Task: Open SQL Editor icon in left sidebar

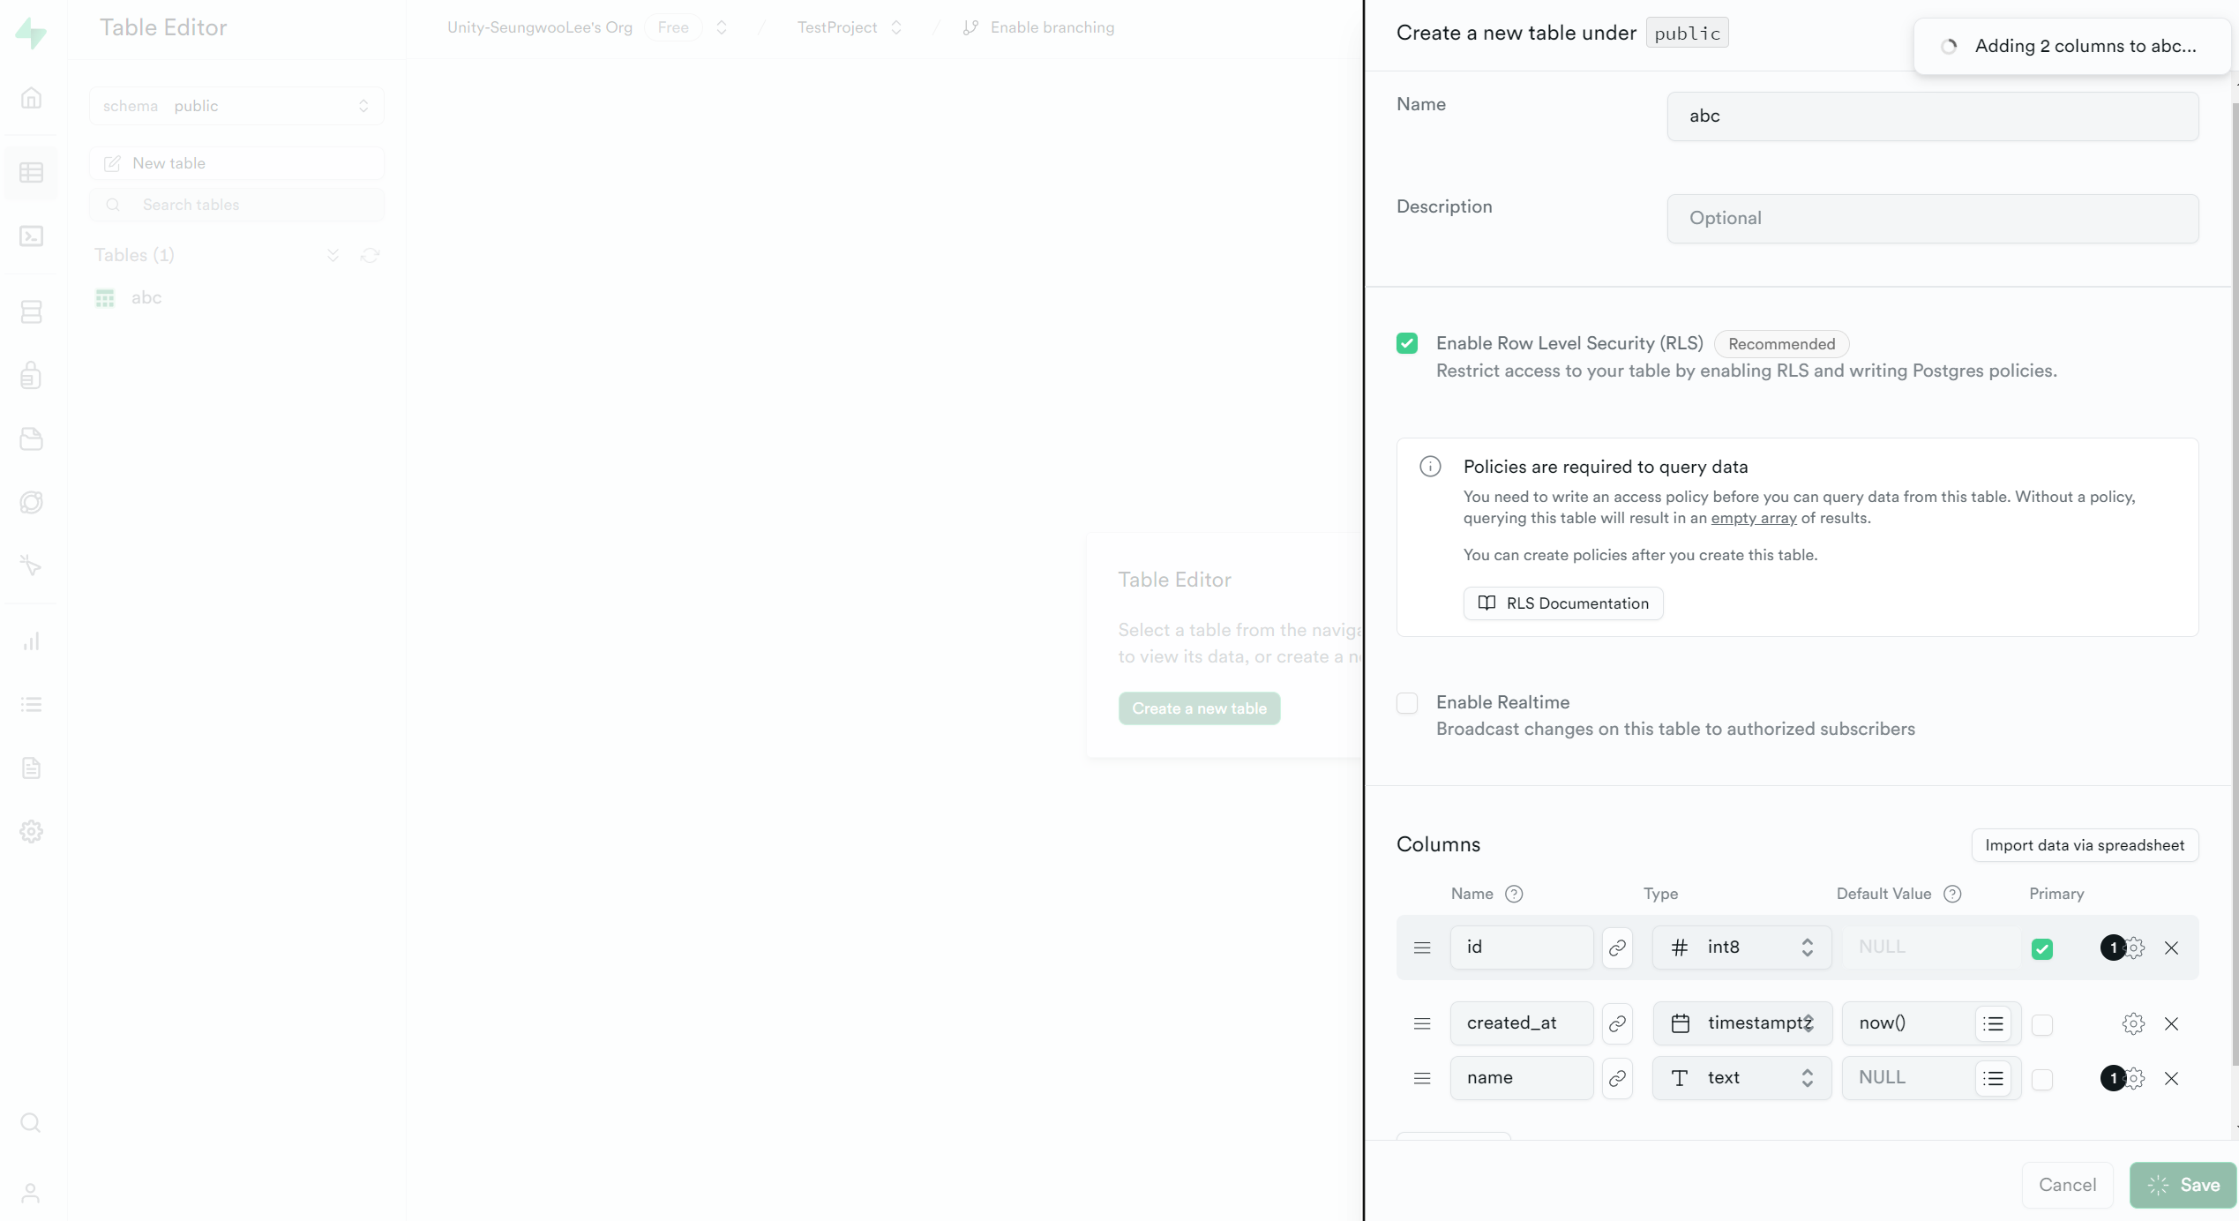Action: (x=32, y=236)
